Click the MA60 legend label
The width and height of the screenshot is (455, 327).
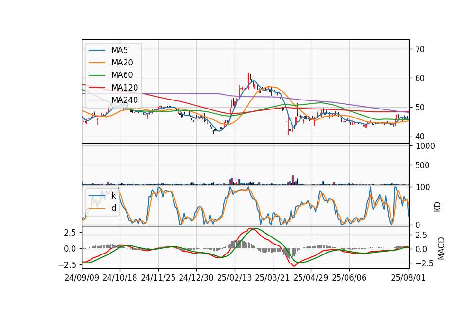(122, 75)
